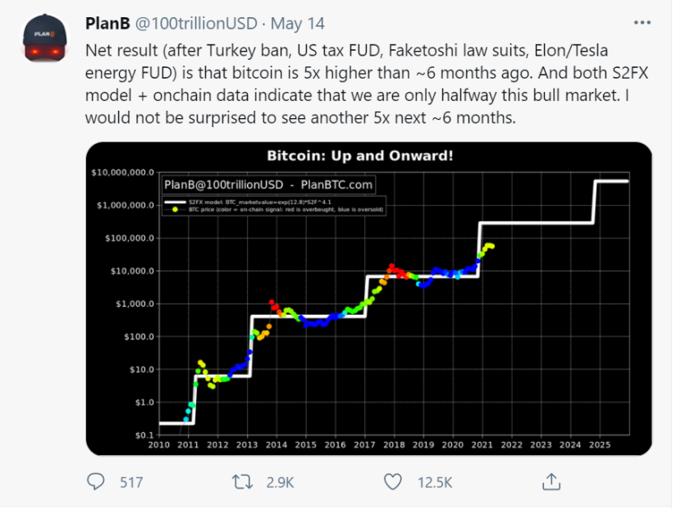Click the $100,000.0 axis label on chart
Image resolution: width=681 pixels, height=510 pixels.
(130, 238)
